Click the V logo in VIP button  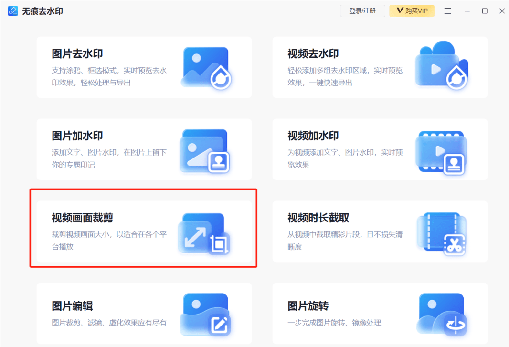coord(400,11)
